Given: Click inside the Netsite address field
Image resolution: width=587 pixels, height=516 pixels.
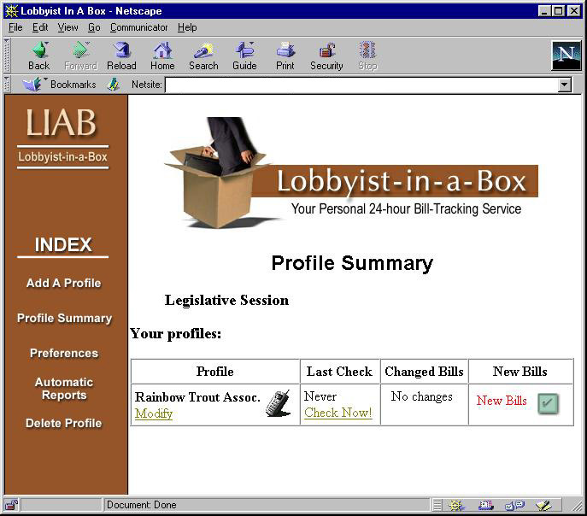Looking at the screenshot, I should coord(361,85).
